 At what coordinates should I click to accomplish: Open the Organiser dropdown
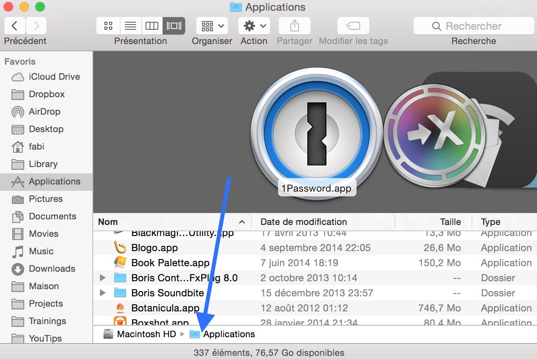(x=212, y=26)
